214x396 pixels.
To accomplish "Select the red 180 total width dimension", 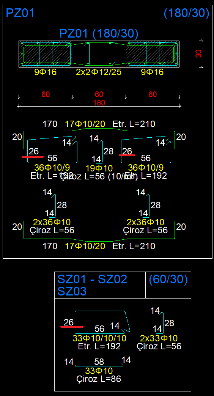I will tap(99, 103).
